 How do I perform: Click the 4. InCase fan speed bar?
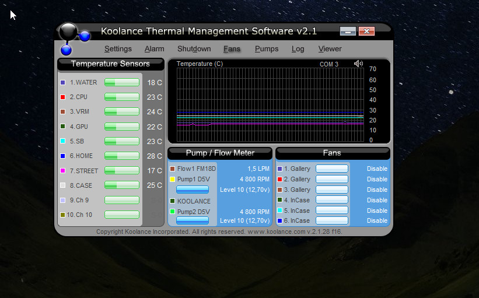pos(332,199)
